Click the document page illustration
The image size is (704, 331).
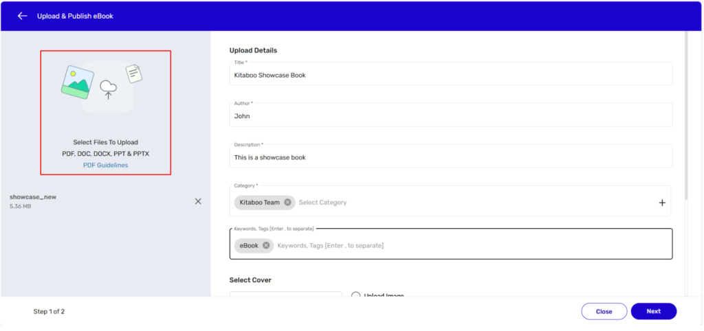tap(134, 73)
